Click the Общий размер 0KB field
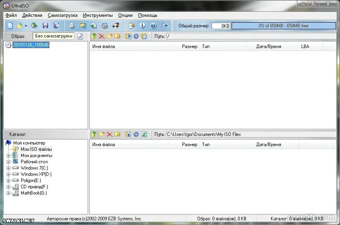The width and height of the screenshot is (340, 225). coord(221,26)
